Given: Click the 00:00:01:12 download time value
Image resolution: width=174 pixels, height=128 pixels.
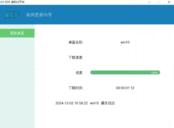Looking at the screenshot, I should click(x=125, y=88).
